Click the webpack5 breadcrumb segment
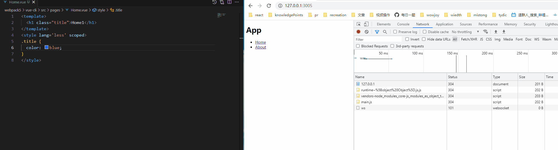 [x=13, y=10]
